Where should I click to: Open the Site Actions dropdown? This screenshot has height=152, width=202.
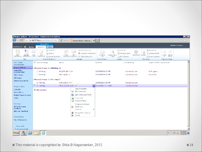(18, 47)
